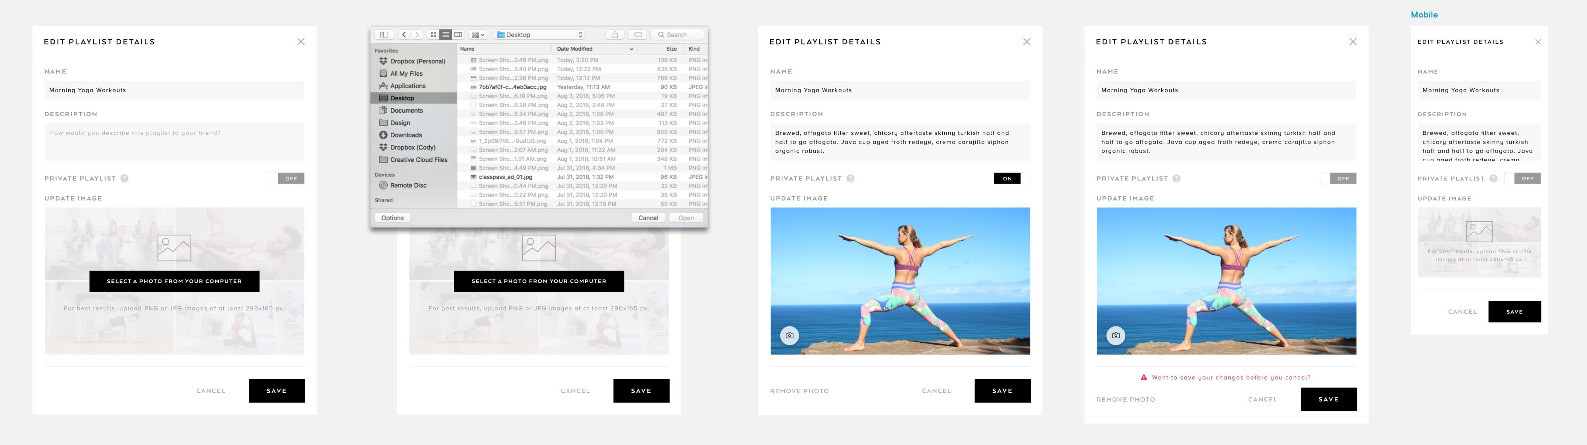Click the Share icon in file dialog
This screenshot has height=445, width=1587.
tap(615, 35)
